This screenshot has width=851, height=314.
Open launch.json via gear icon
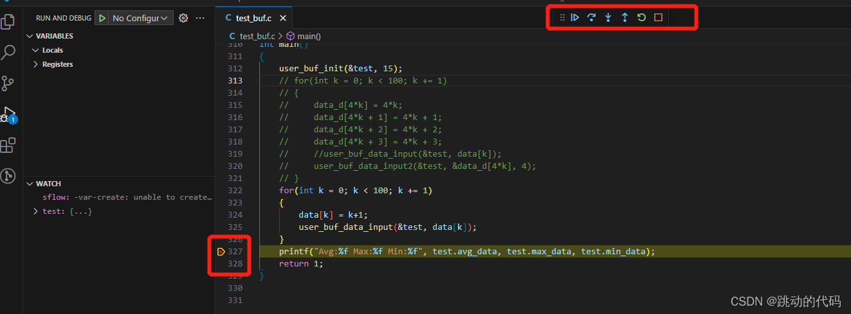coord(183,18)
